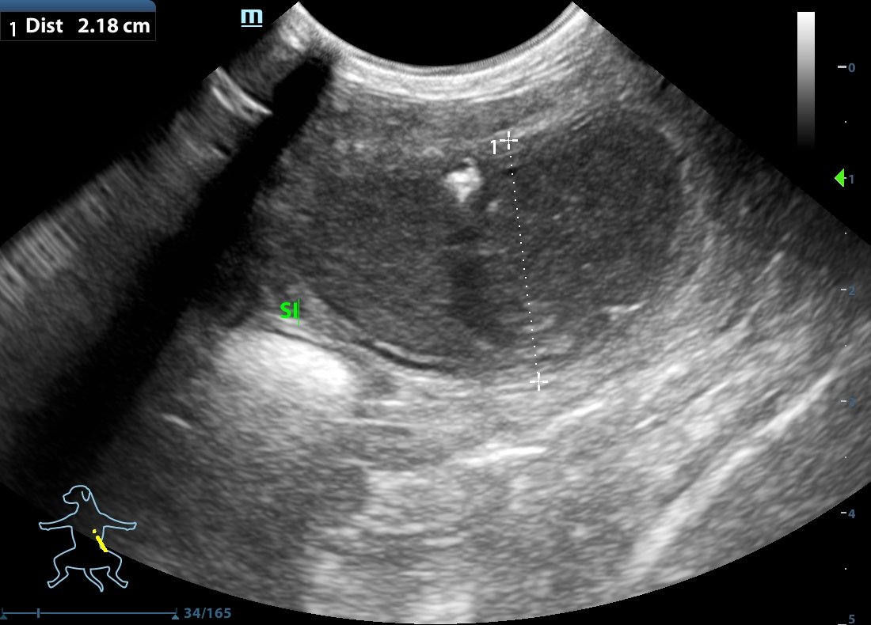Screen dimensions: 871x625
Task: Click the grayscale map bar
Action: [805, 79]
